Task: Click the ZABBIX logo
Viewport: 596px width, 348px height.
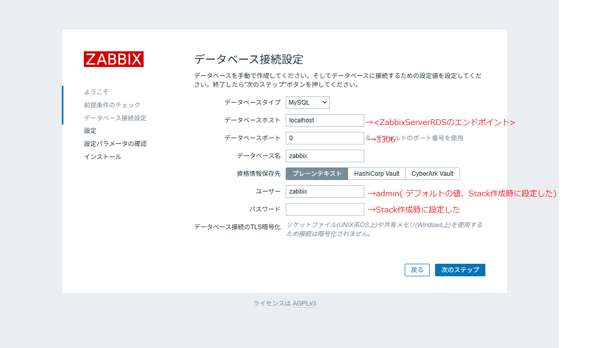Action: [113, 59]
